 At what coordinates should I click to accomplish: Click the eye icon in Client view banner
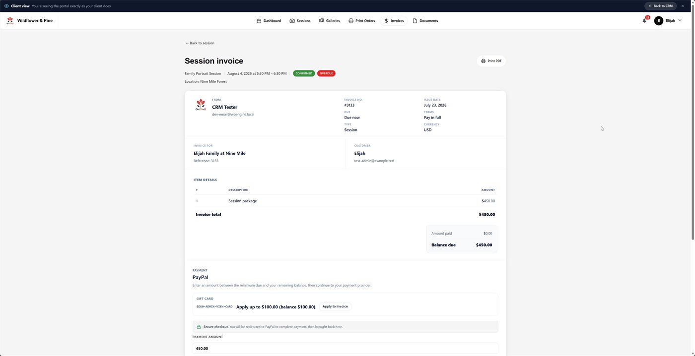[x=6, y=6]
